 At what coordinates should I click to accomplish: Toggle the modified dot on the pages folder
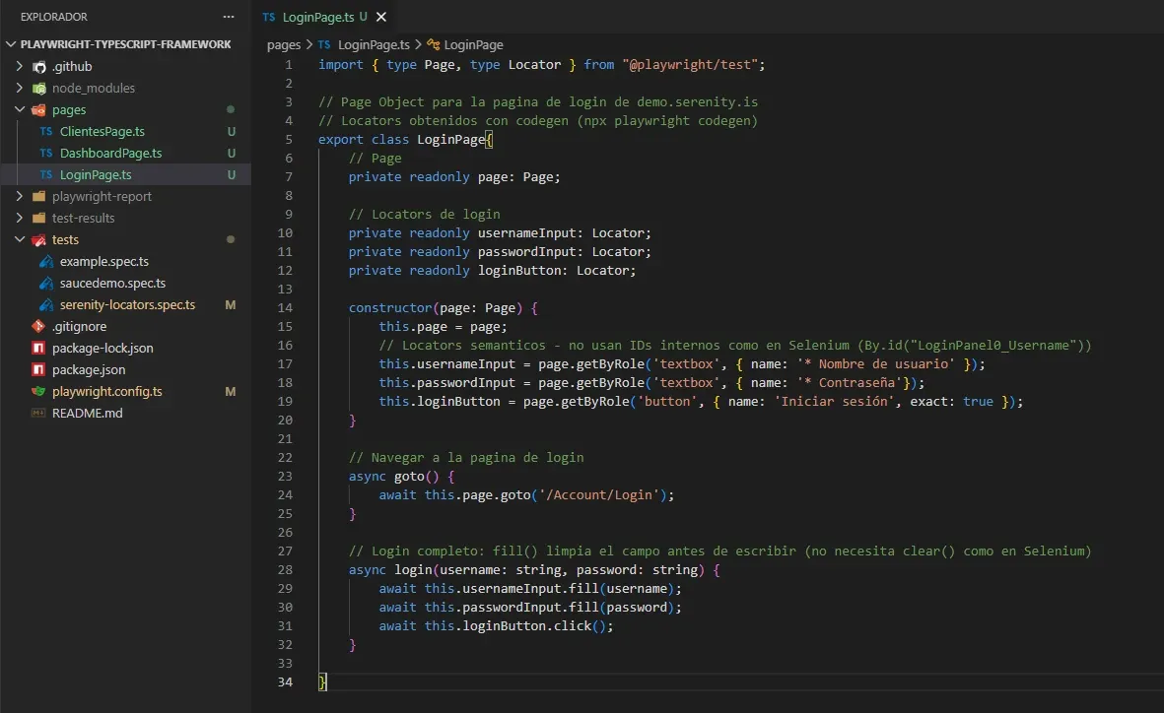[231, 109]
